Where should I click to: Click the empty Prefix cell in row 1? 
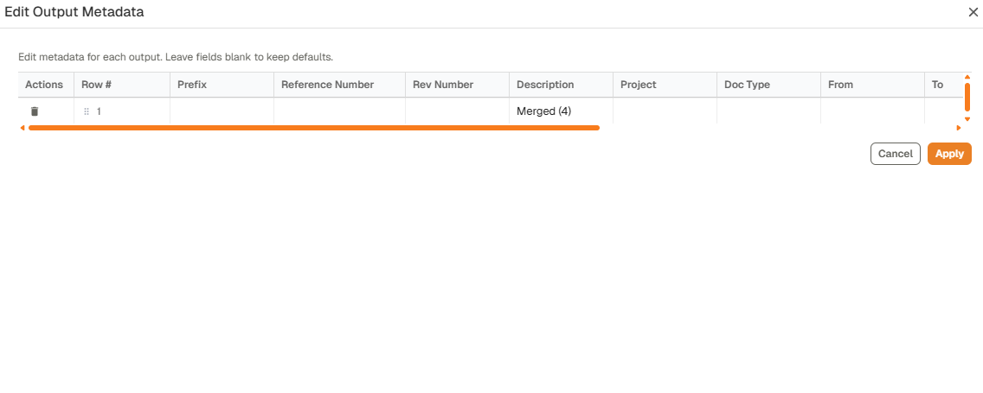(222, 111)
